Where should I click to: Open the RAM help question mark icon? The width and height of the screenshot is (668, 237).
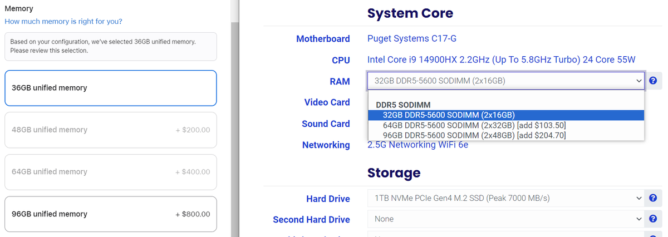tap(653, 81)
